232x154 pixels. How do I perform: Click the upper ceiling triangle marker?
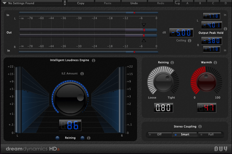pos(144,25)
